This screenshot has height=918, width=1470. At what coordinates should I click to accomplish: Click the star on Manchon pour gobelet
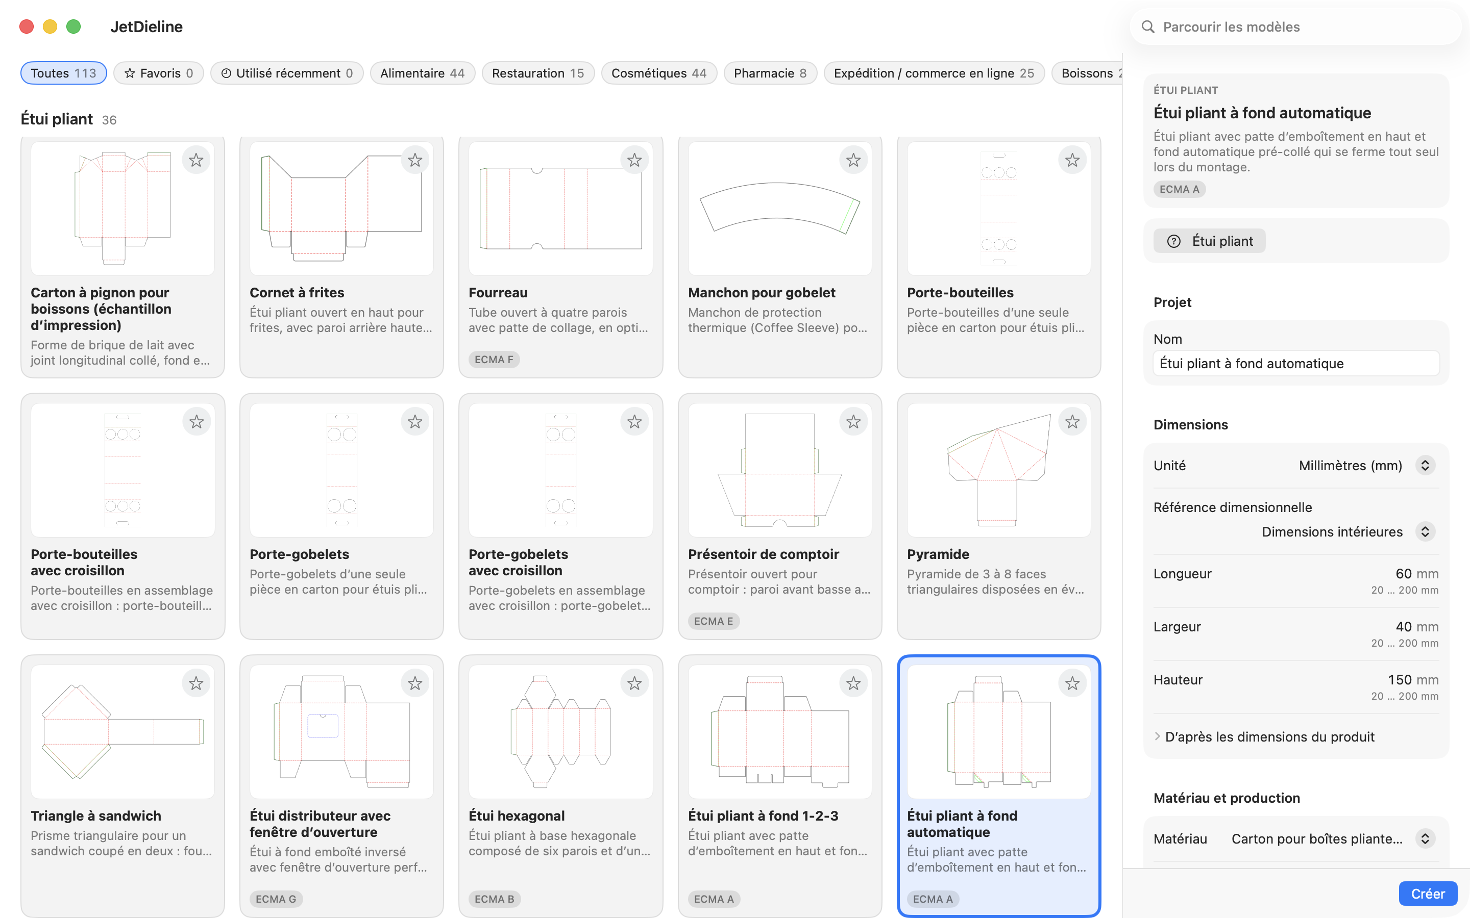pos(853,160)
